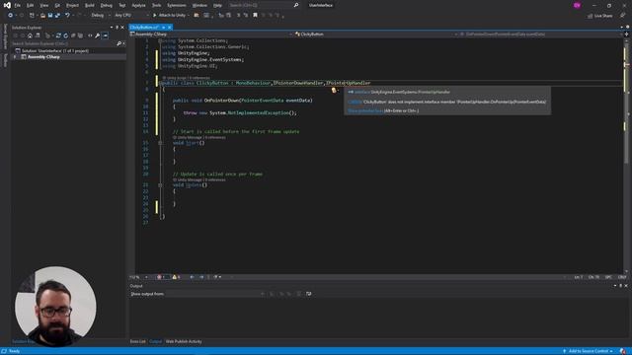Click the Live Share button
The width and height of the screenshot is (632, 355).
[x=599, y=16]
